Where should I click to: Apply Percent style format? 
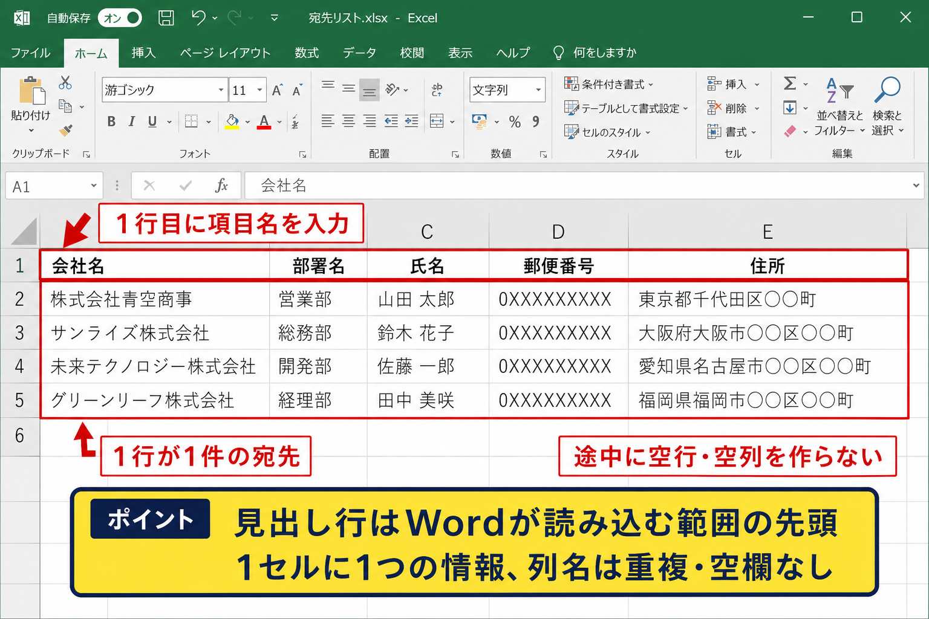[x=515, y=122]
